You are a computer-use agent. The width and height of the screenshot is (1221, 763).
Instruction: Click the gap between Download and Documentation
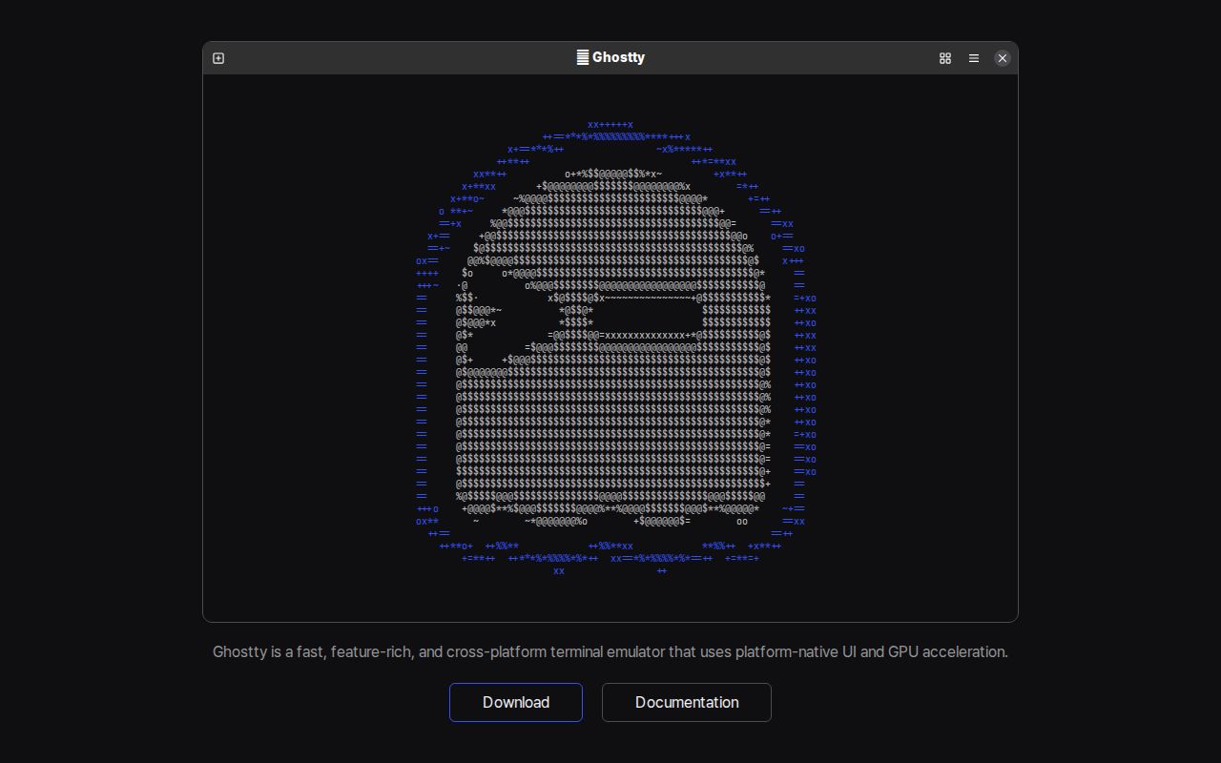pos(592,702)
